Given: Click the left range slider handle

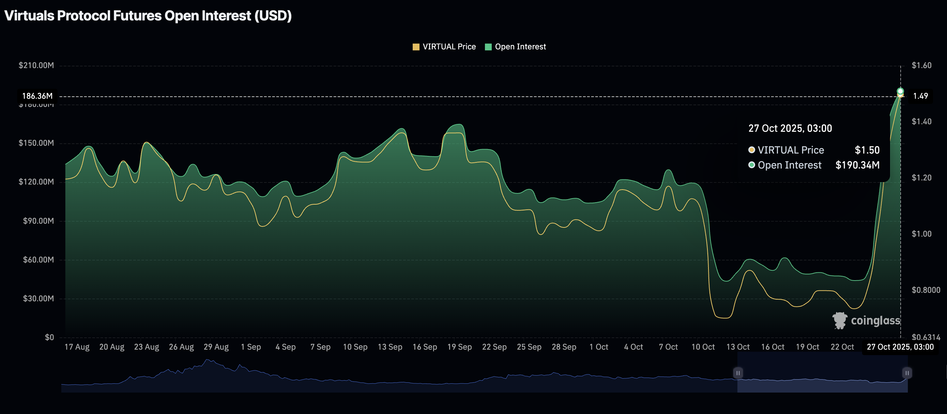Looking at the screenshot, I should tap(737, 373).
